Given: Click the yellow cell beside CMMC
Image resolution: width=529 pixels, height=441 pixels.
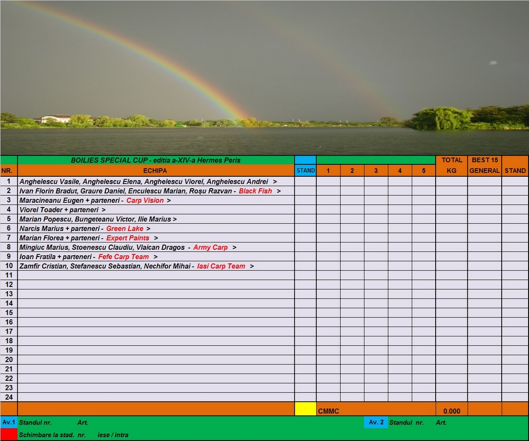Looking at the screenshot, I should 305,409.
